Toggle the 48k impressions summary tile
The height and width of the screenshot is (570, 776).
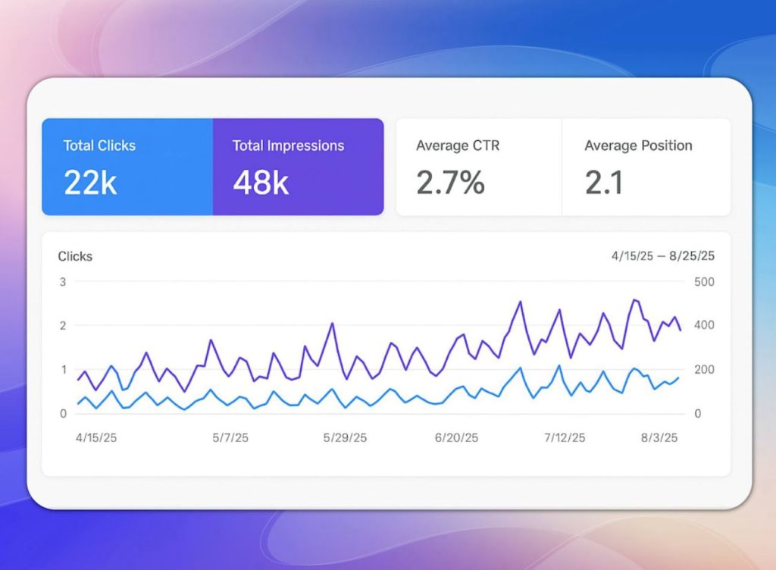pyautogui.click(x=260, y=182)
